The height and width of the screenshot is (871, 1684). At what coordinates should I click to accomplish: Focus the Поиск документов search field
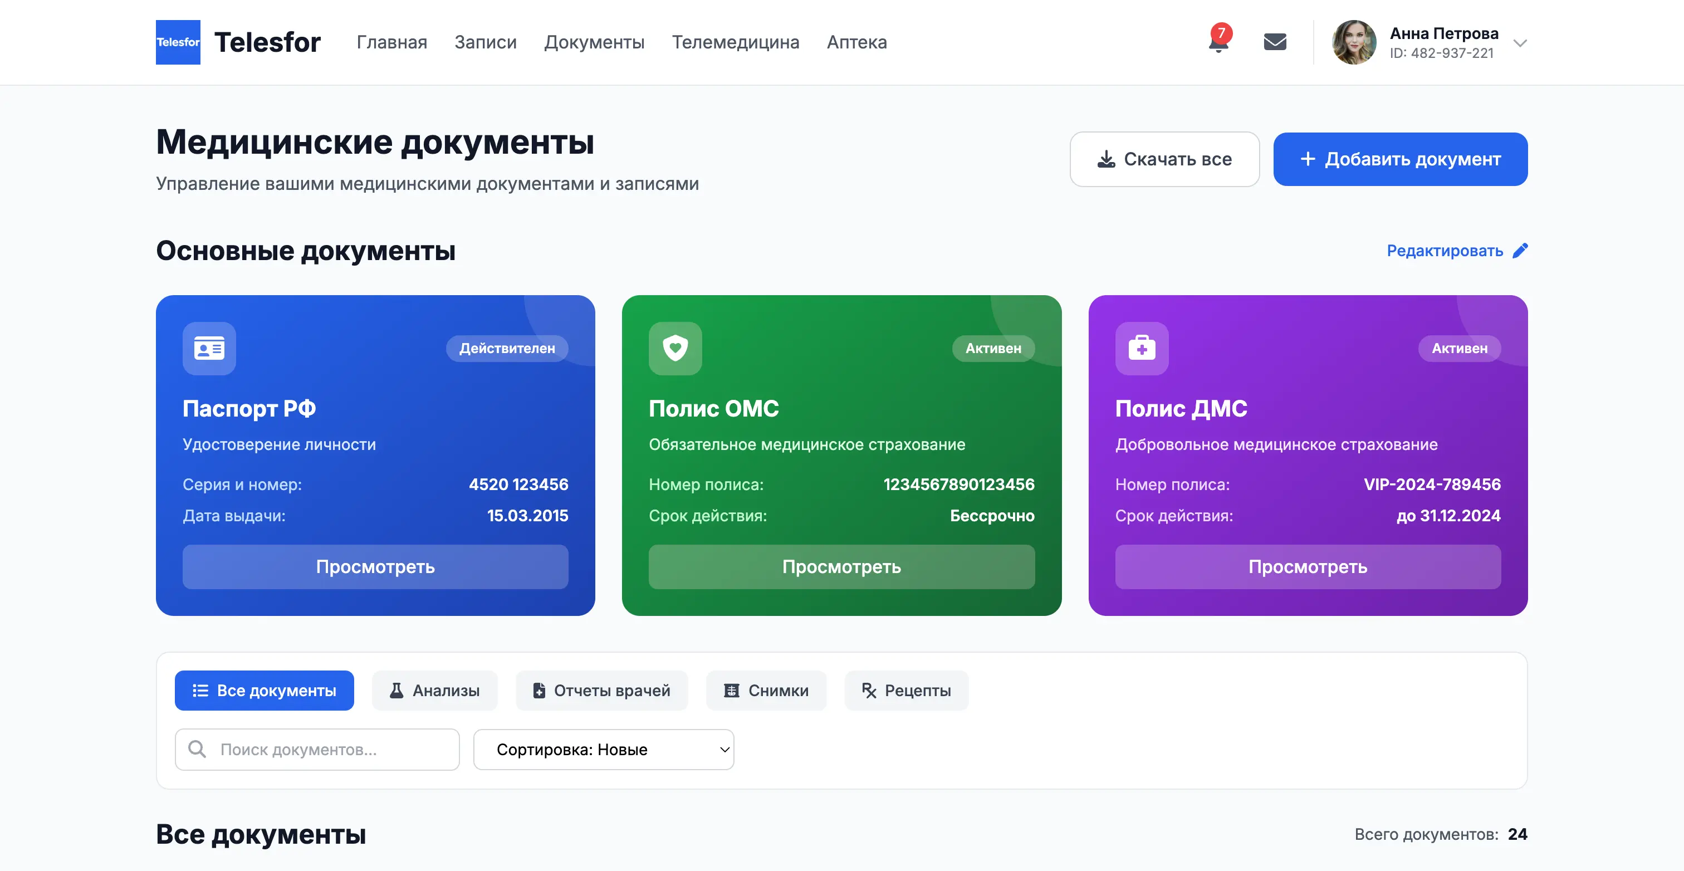pyautogui.click(x=327, y=750)
